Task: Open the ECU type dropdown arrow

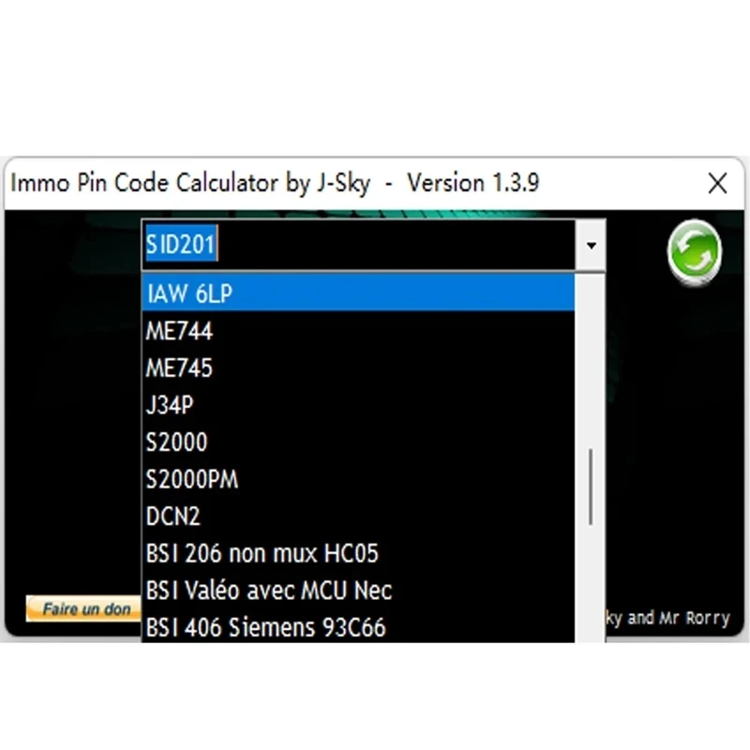Action: [592, 246]
